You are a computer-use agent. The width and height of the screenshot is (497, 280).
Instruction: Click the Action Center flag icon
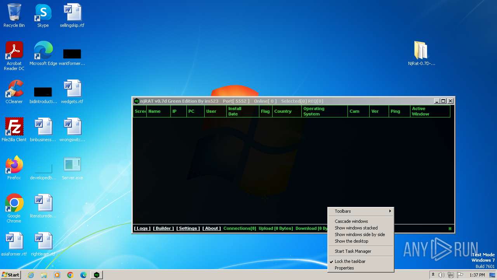tap(460, 275)
